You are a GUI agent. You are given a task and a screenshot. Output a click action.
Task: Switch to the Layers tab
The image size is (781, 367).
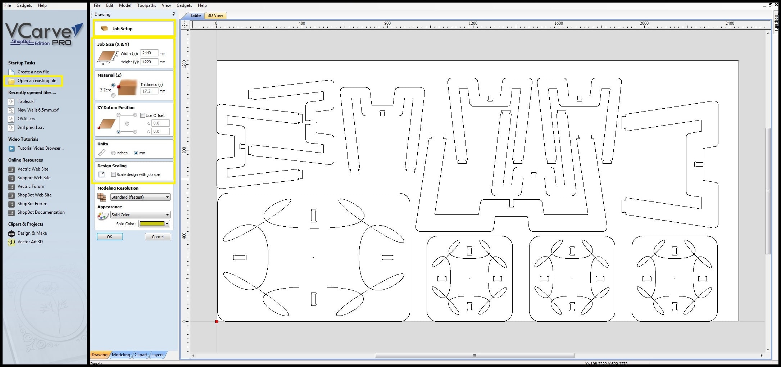(157, 355)
